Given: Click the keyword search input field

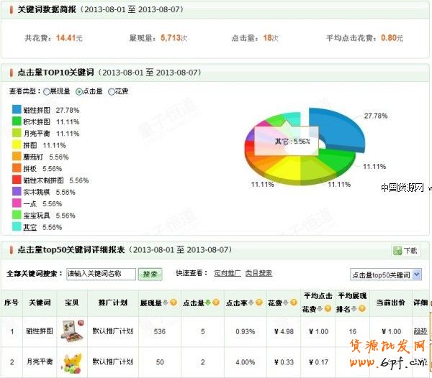Looking at the screenshot, I should [x=100, y=274].
